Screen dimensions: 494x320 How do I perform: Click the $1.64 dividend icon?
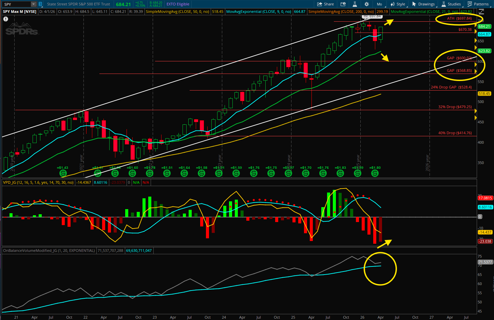[184, 173]
